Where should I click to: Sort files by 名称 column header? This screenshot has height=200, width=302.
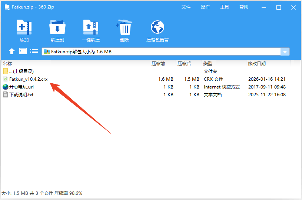[7, 64]
